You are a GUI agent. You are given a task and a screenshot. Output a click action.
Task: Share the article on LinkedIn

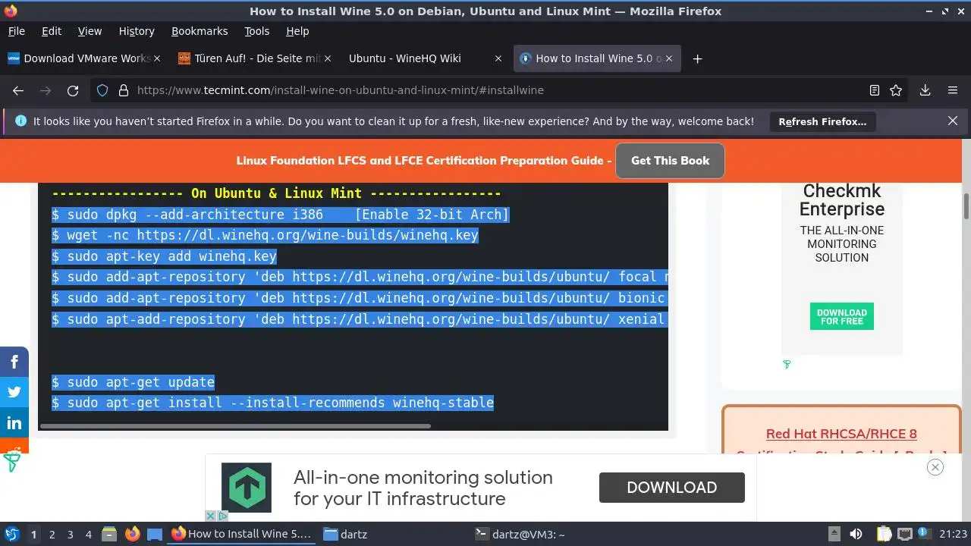coord(14,422)
